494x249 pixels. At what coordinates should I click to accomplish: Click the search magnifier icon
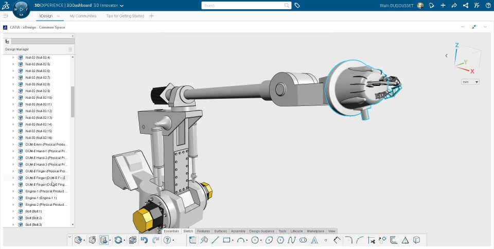(x=287, y=5)
